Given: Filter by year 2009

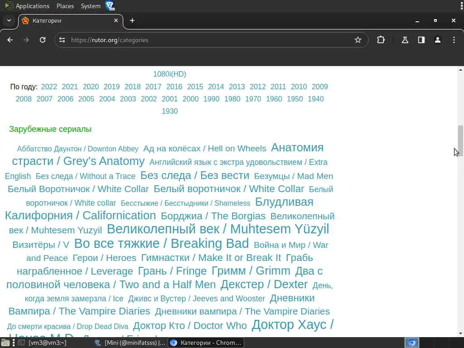Looking at the screenshot, I should (x=319, y=87).
